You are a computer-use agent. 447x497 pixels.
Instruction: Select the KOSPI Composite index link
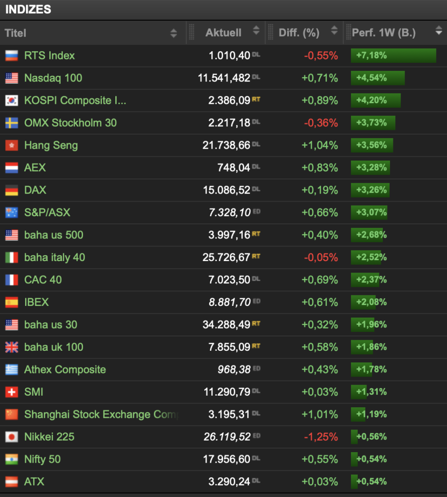[x=75, y=100]
